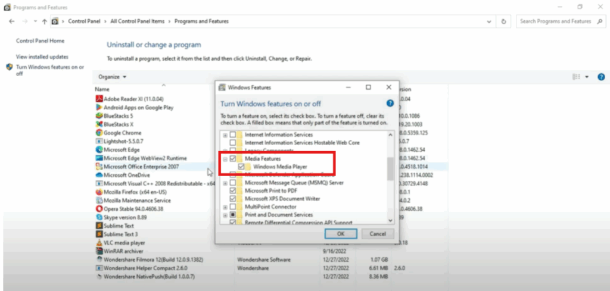Screen dimensions: 610x291
Task: Click All Control Panel Items breadcrumb
Action: (x=138, y=21)
